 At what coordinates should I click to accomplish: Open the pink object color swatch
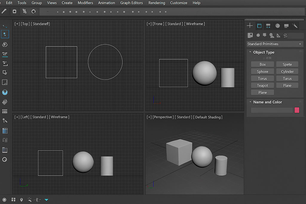point(297,110)
